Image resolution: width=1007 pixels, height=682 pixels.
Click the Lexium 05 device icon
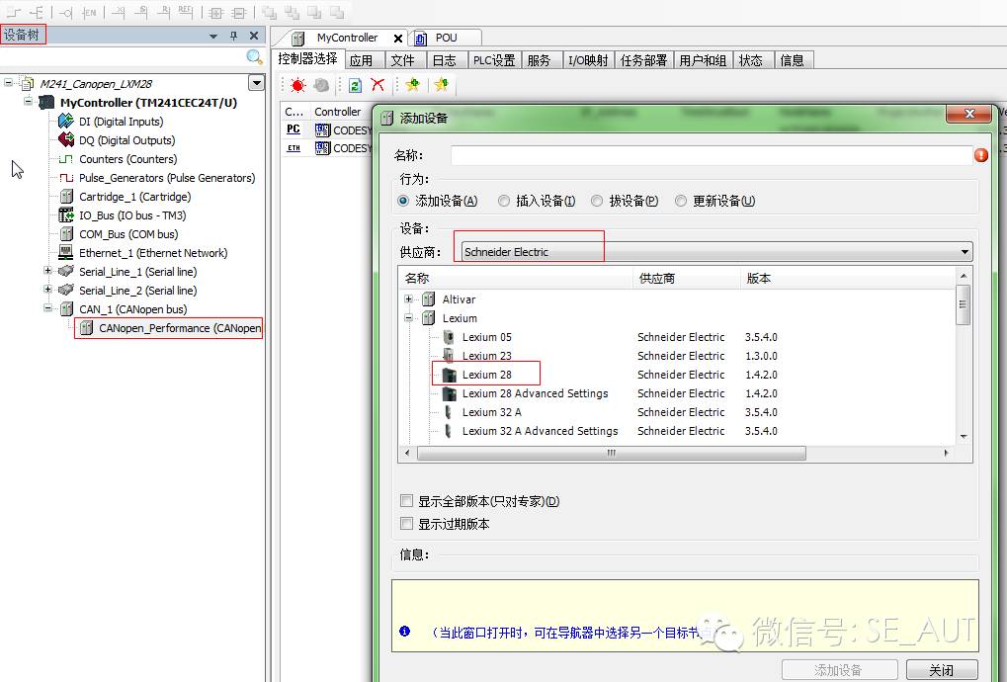point(449,337)
